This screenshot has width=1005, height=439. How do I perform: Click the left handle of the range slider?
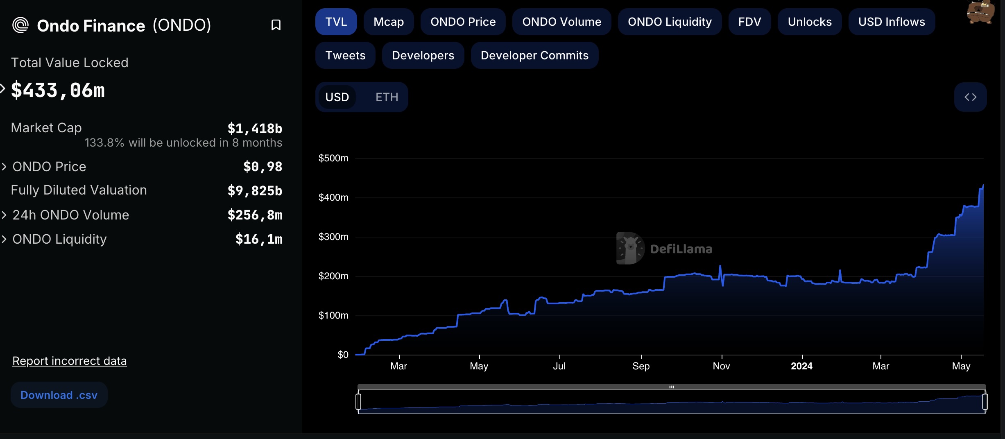358,402
